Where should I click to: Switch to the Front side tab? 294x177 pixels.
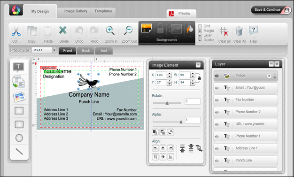tap(68, 51)
